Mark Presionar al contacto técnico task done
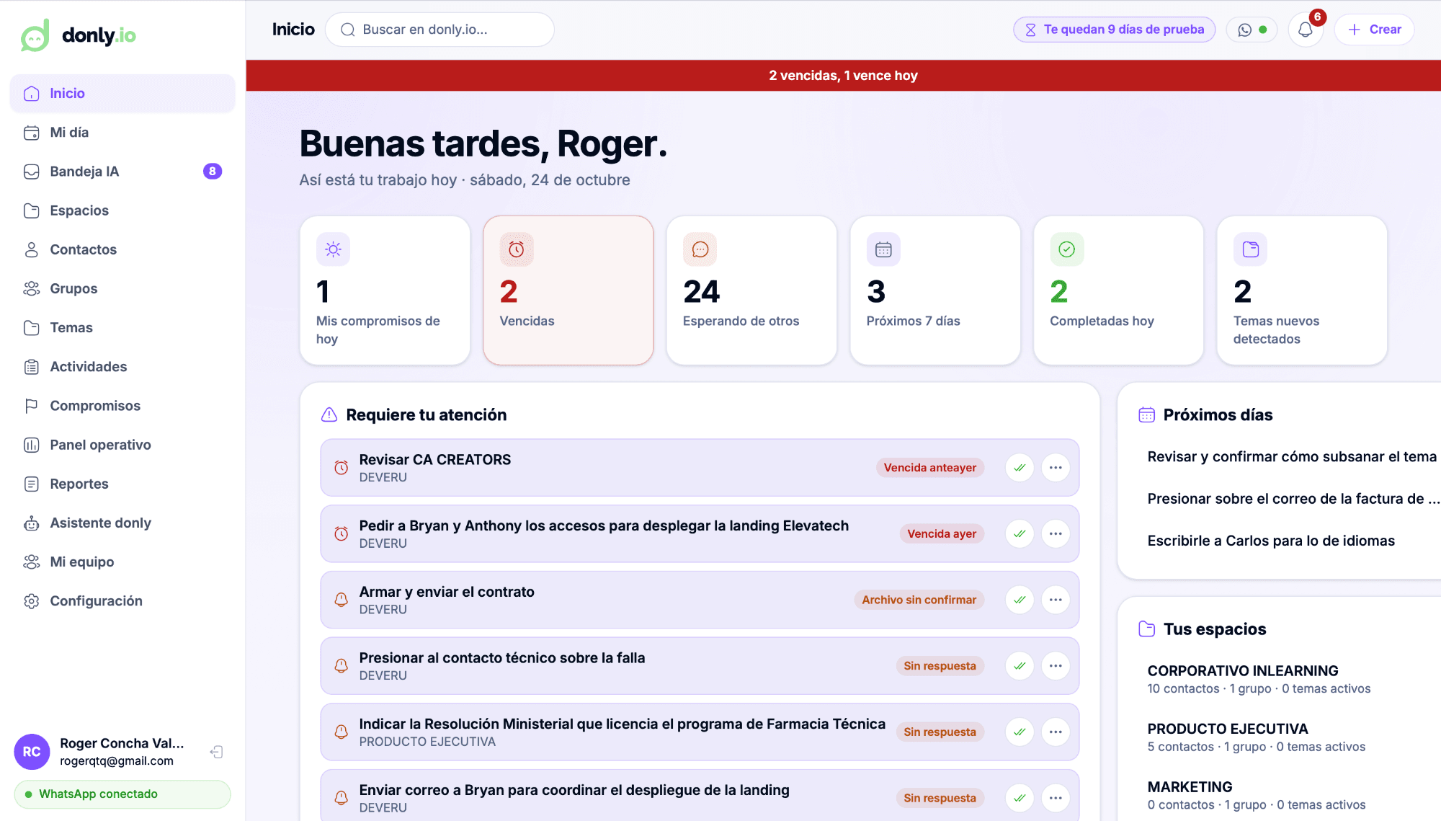The height and width of the screenshot is (821, 1441). 1020,666
